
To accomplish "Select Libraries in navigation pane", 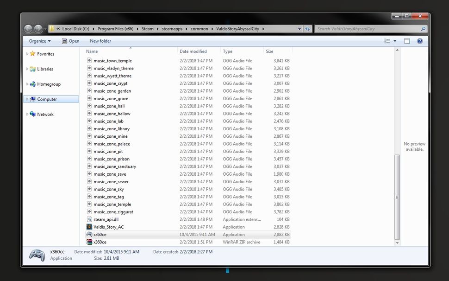I will [45, 69].
